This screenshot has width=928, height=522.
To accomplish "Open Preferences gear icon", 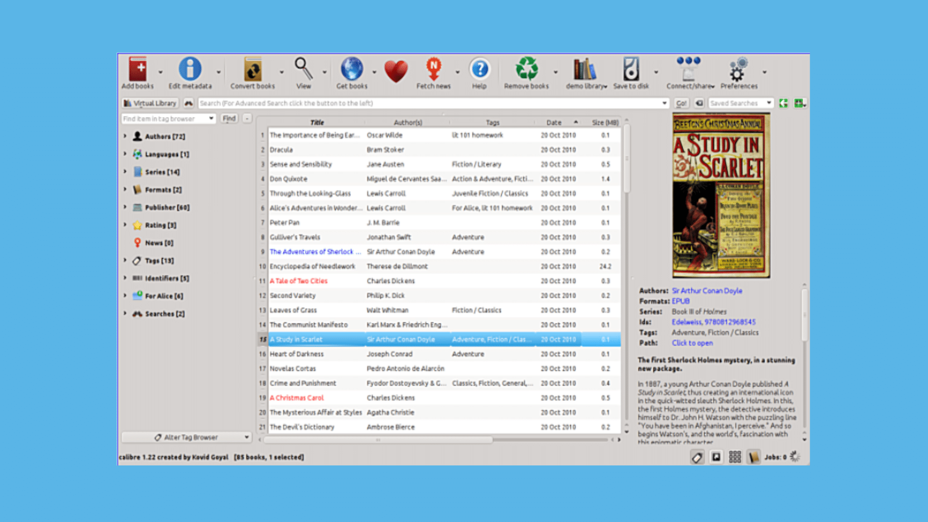I will click(739, 69).
